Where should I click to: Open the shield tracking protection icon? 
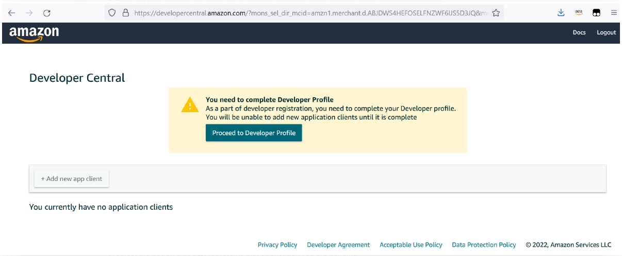113,13
